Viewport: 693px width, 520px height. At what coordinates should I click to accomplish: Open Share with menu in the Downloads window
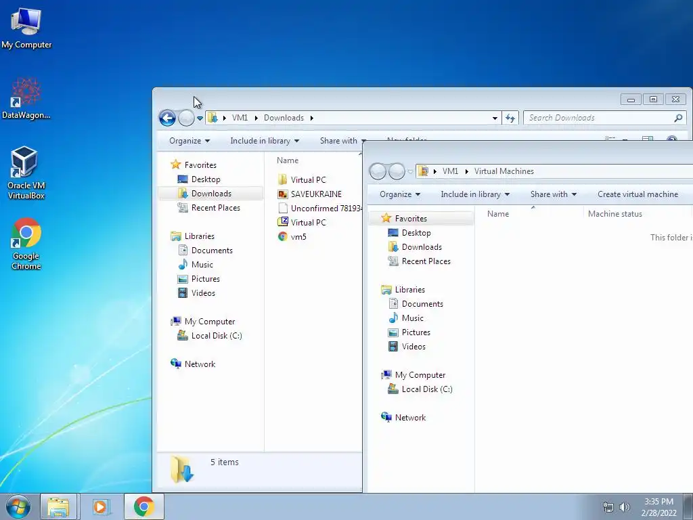click(342, 141)
